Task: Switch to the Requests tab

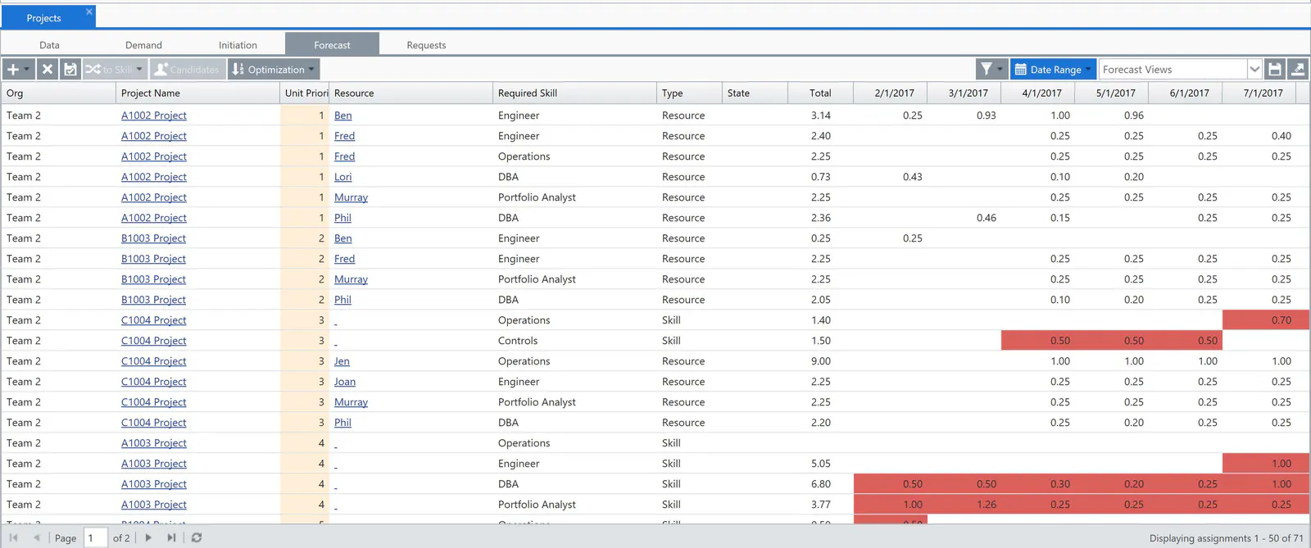Action: 426,45
